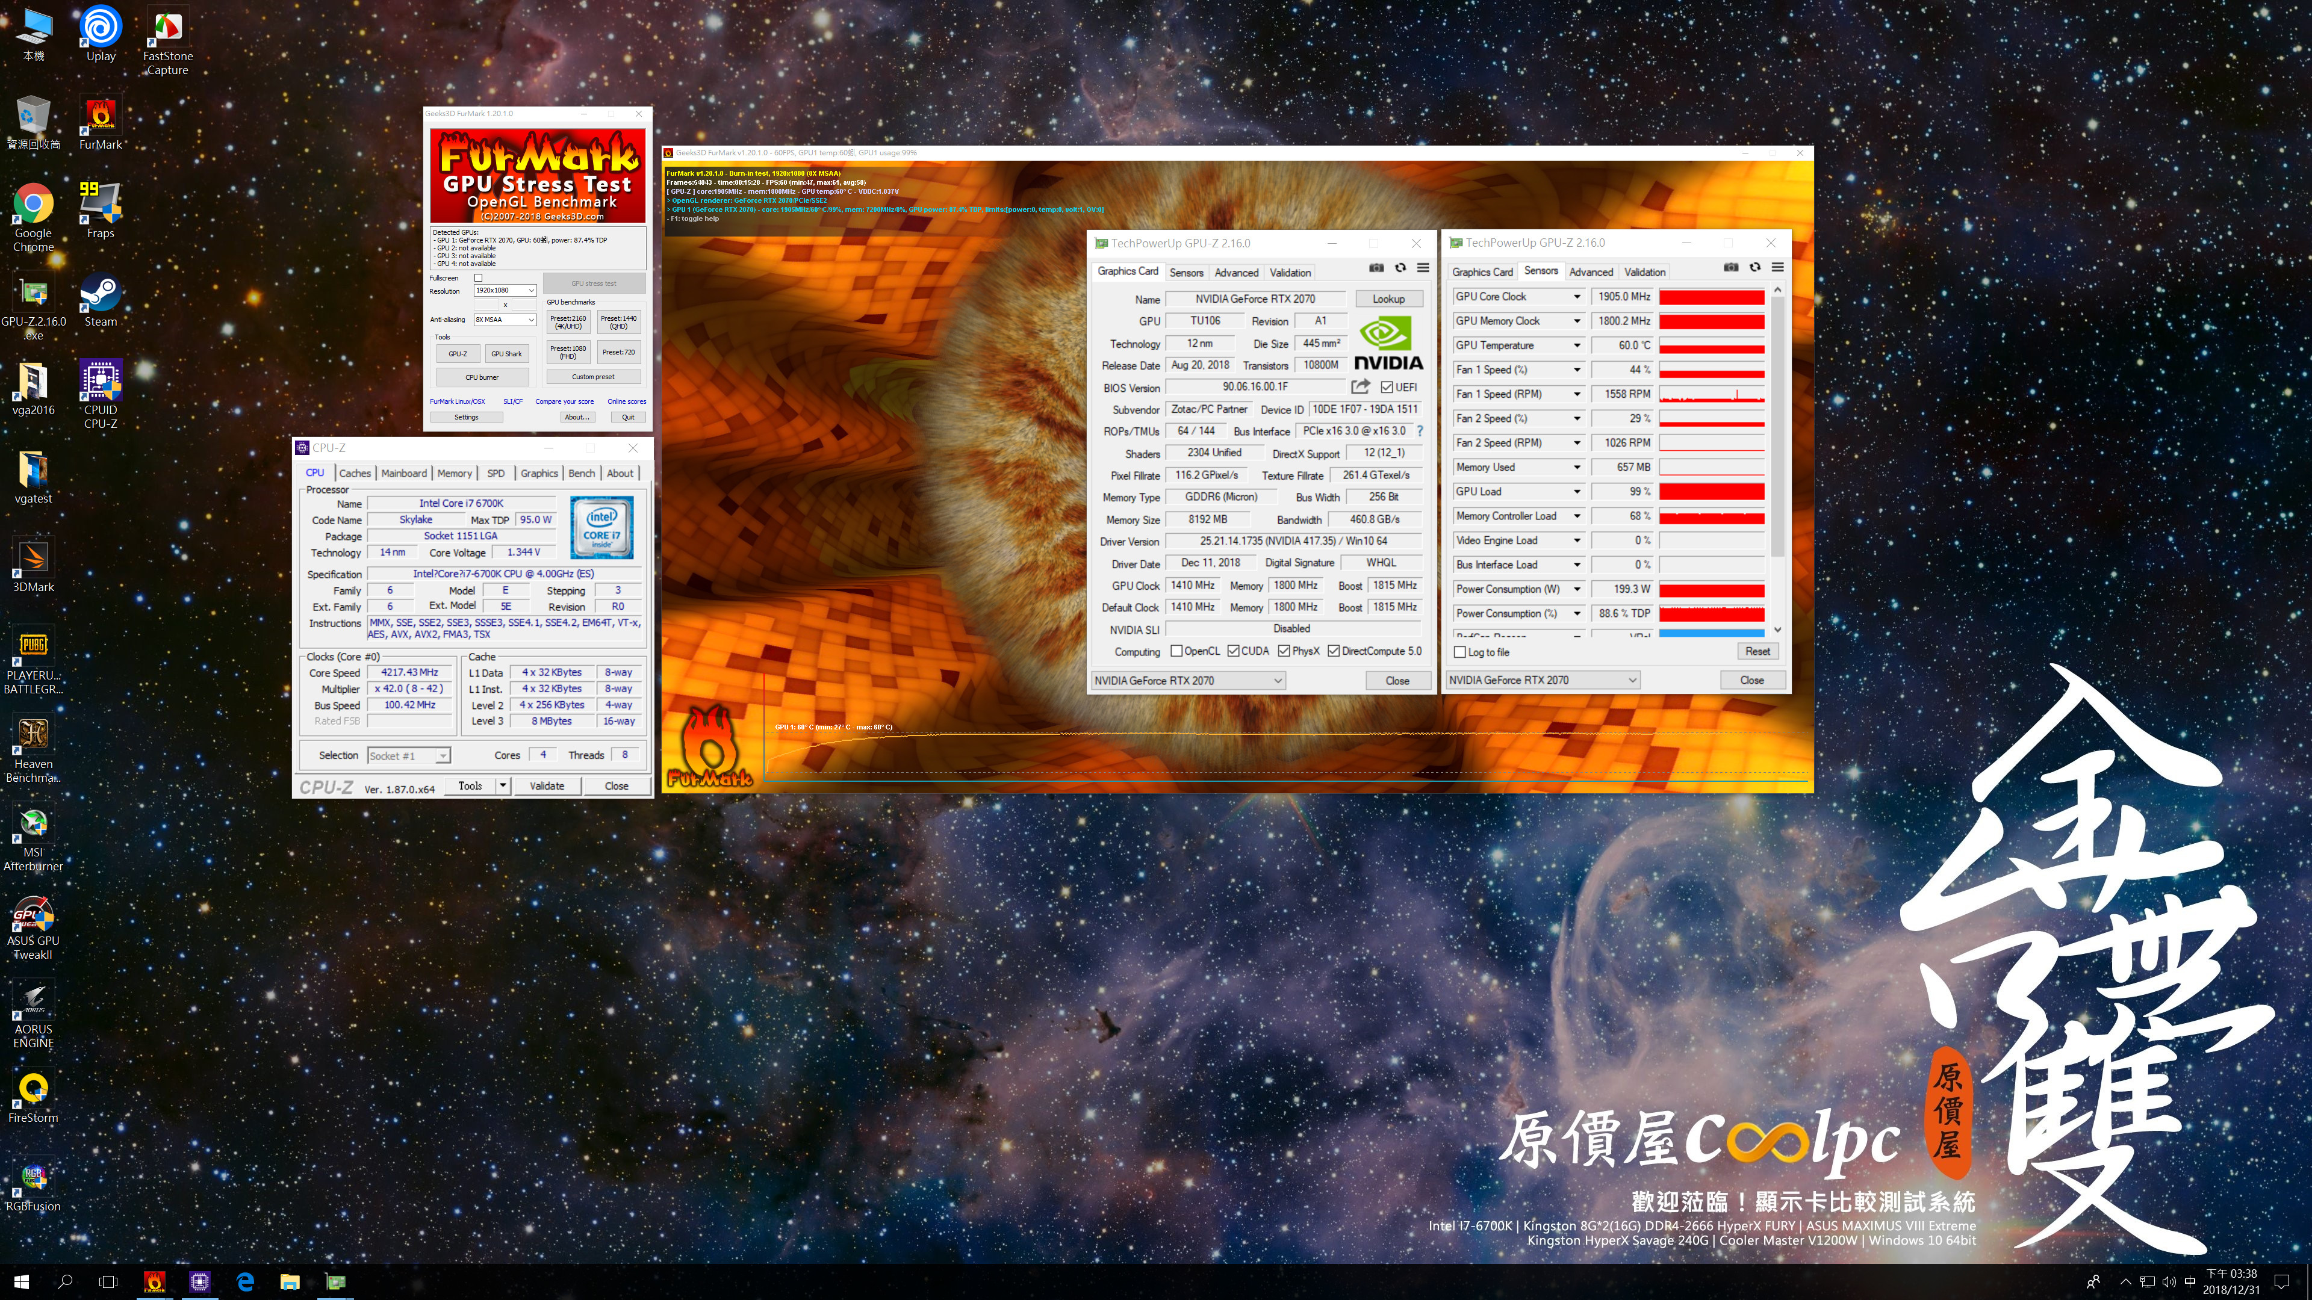Take screenshot in GPU-Z Sensors window

pos(1732,267)
